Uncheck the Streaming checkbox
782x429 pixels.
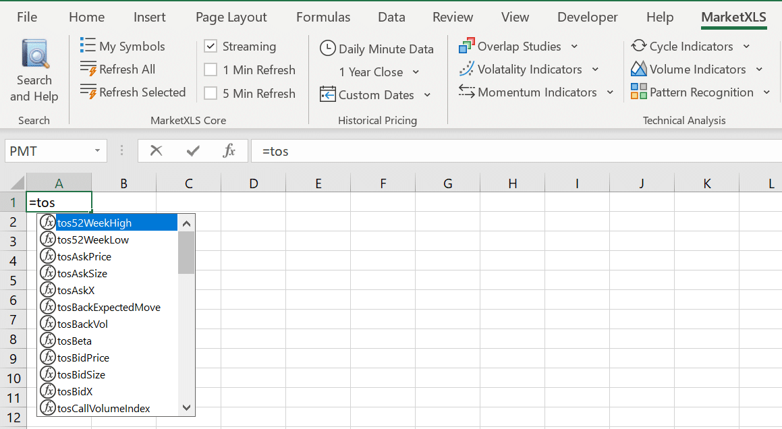[x=211, y=47]
